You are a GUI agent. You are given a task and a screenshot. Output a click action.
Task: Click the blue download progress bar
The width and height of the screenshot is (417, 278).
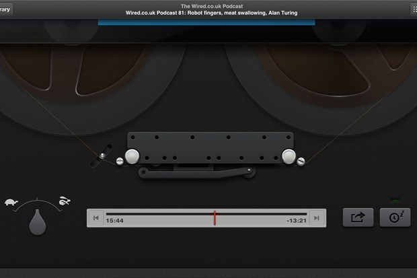coord(206,22)
